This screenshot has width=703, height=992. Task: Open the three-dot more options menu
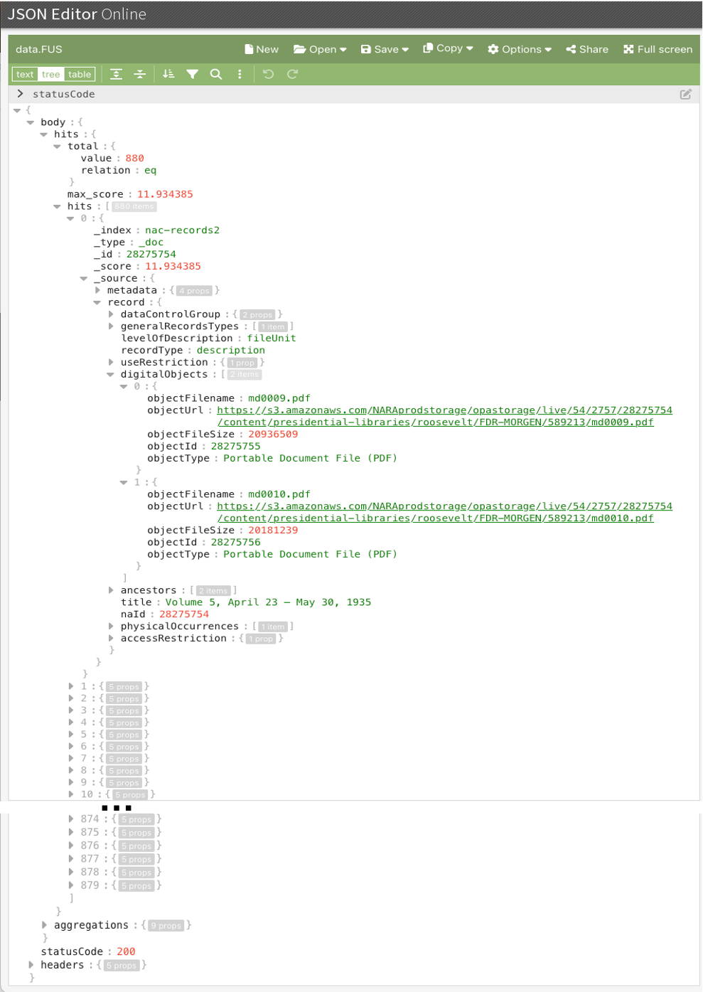[x=240, y=74]
